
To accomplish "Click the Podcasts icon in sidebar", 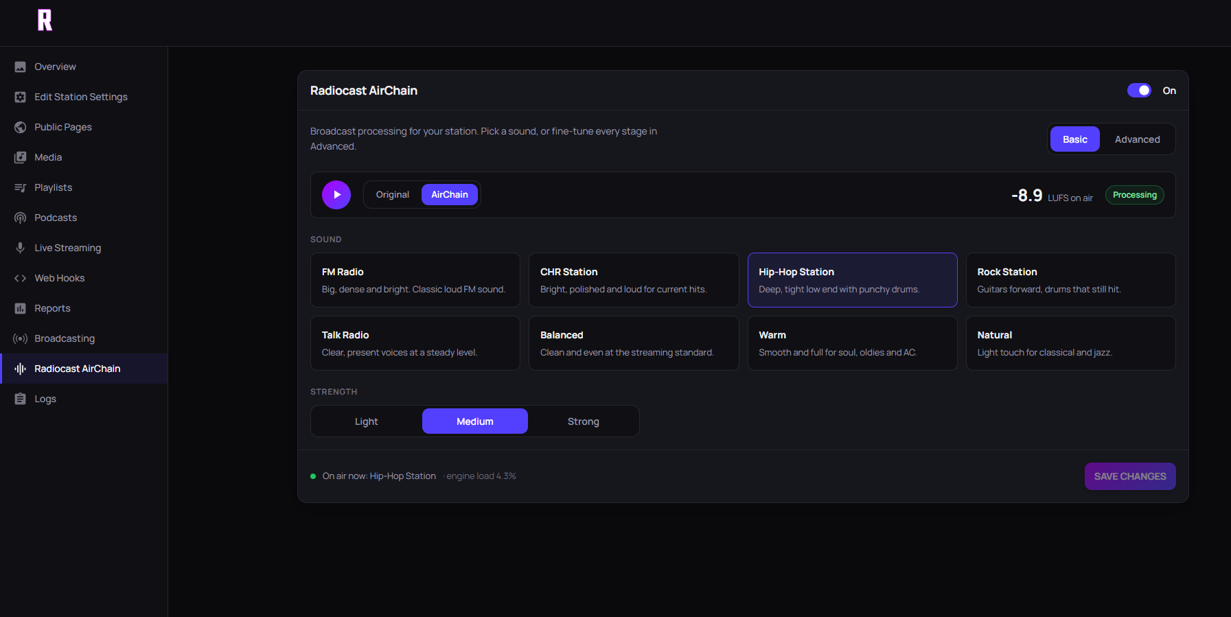I will [21, 218].
